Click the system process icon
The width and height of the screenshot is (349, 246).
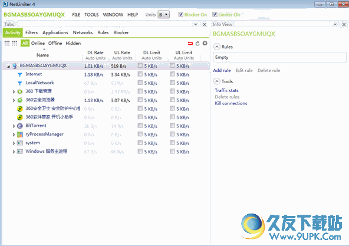(x=20, y=143)
